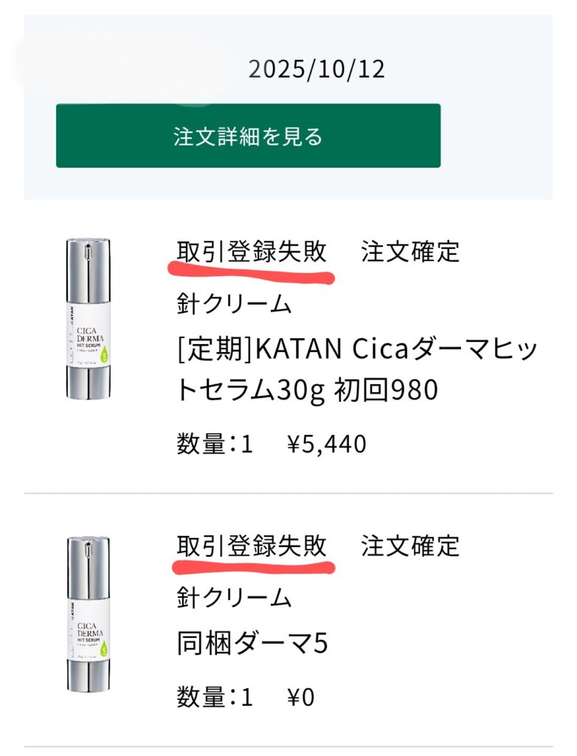Open the 同梱ダーマ5 product title
The image size is (577, 756).
tap(252, 644)
